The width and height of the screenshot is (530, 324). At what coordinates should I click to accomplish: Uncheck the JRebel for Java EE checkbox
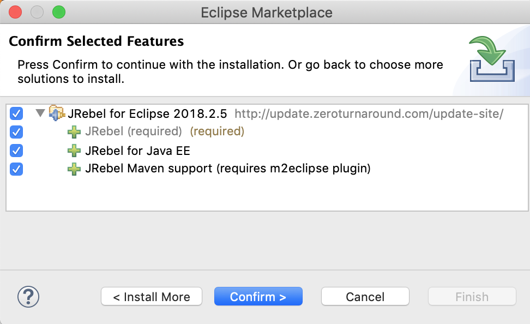(x=16, y=151)
